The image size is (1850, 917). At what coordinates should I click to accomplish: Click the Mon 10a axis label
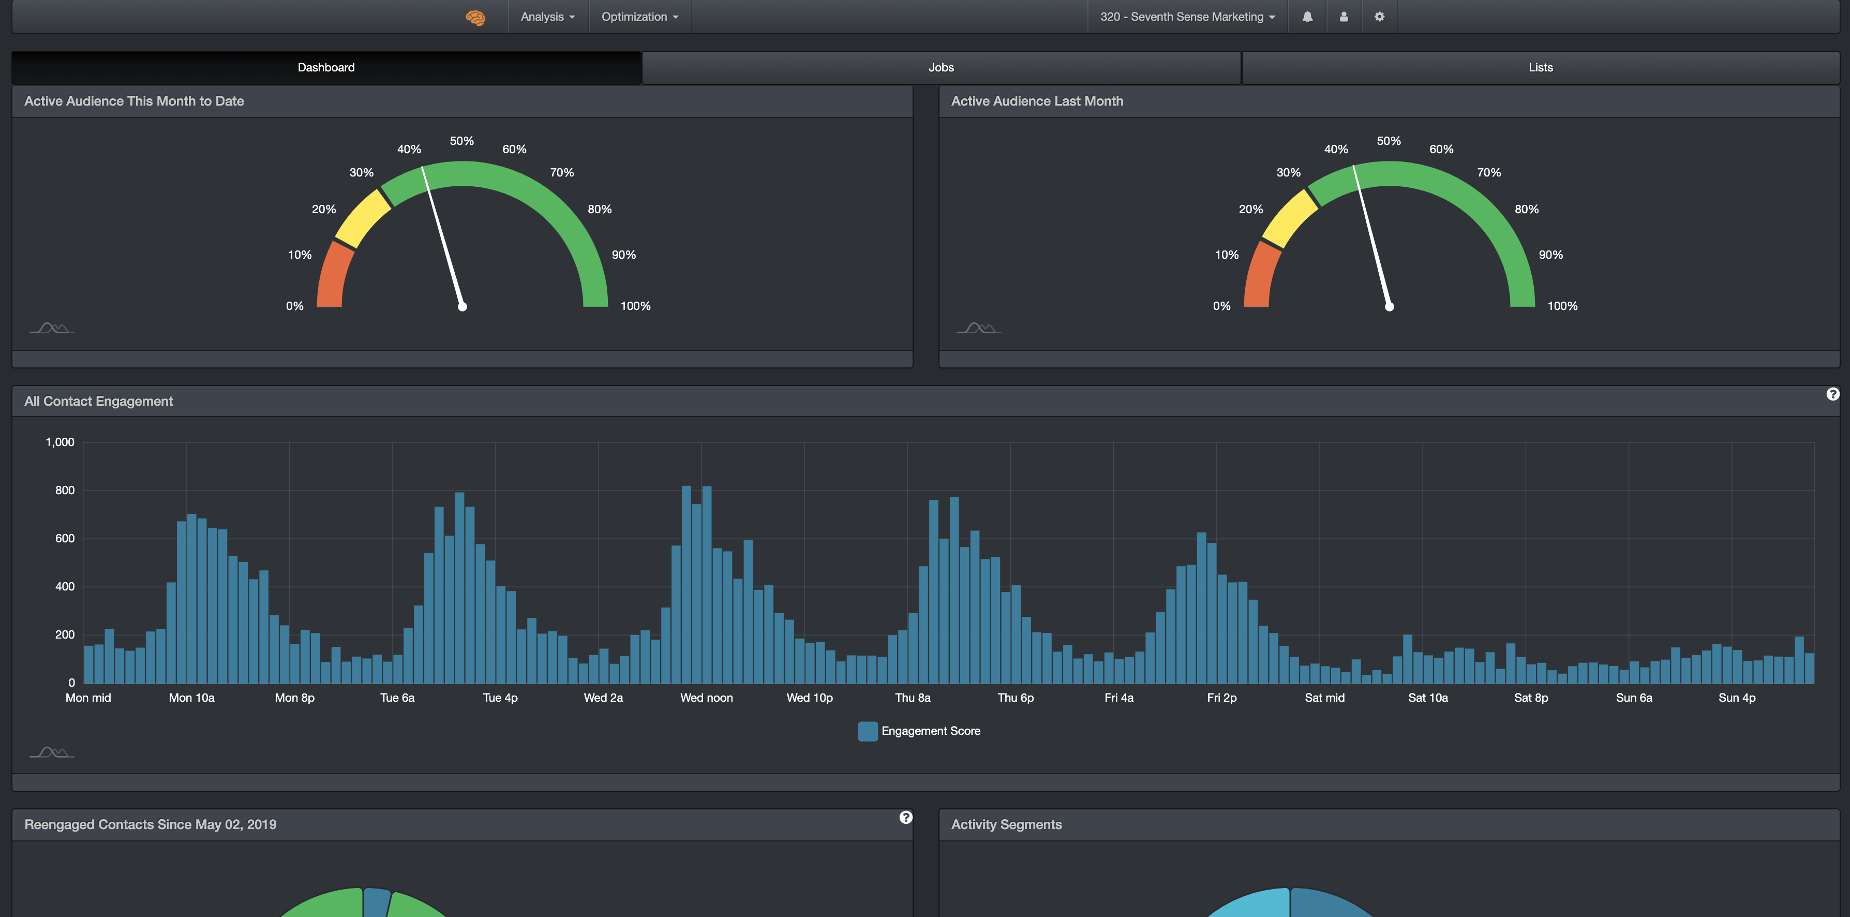[x=192, y=698]
